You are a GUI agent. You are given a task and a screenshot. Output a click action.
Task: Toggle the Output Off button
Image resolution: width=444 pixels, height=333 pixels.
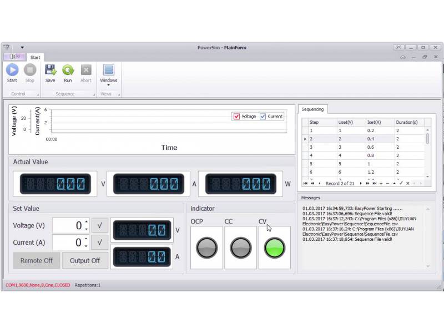click(x=85, y=260)
